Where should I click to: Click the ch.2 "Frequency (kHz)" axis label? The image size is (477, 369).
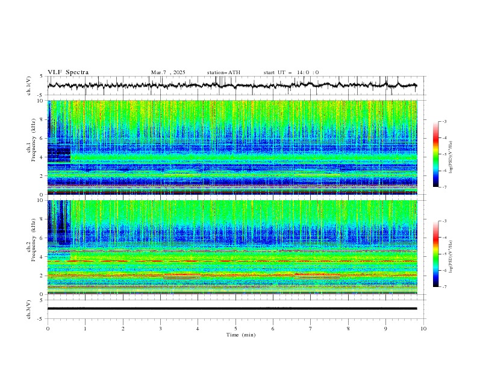[x=34, y=240]
